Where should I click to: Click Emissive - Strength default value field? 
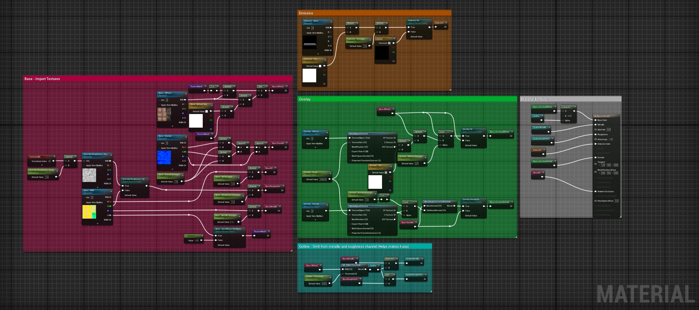click(x=365, y=46)
